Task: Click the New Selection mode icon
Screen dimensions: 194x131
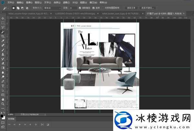Action: pyautogui.click(x=14, y=8)
